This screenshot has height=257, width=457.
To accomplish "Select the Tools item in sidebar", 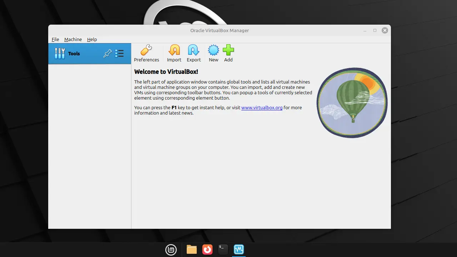I will pyautogui.click(x=74, y=54).
